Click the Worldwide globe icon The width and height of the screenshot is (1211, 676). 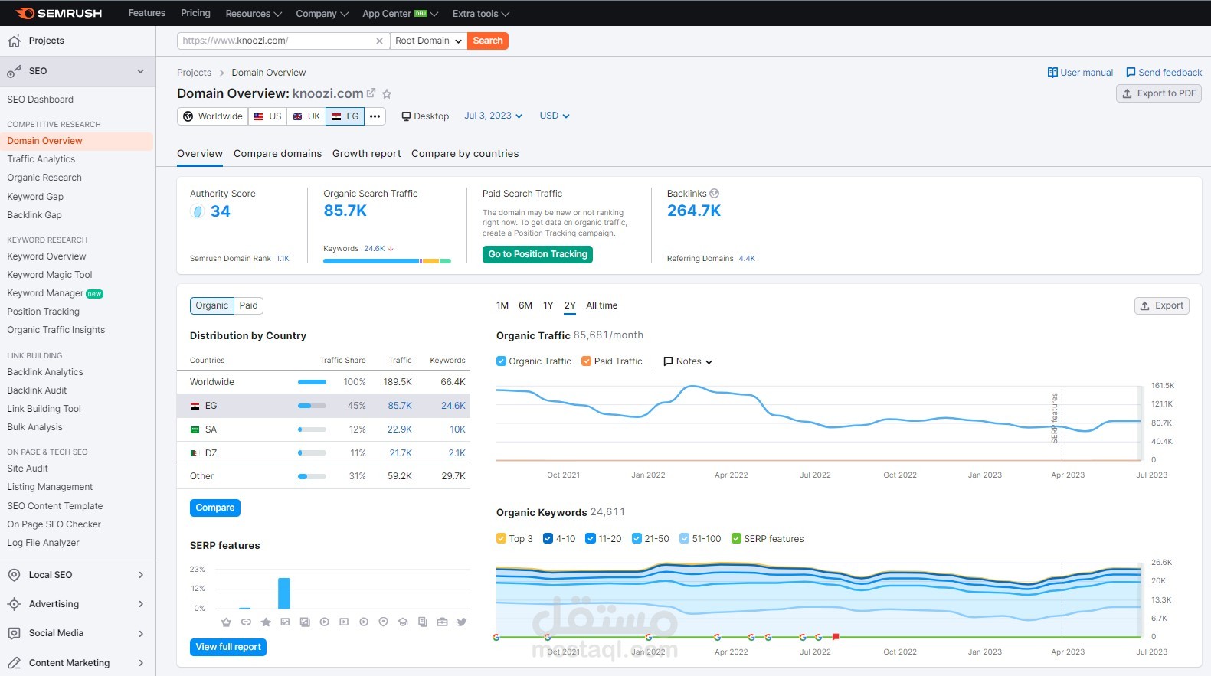tap(188, 116)
